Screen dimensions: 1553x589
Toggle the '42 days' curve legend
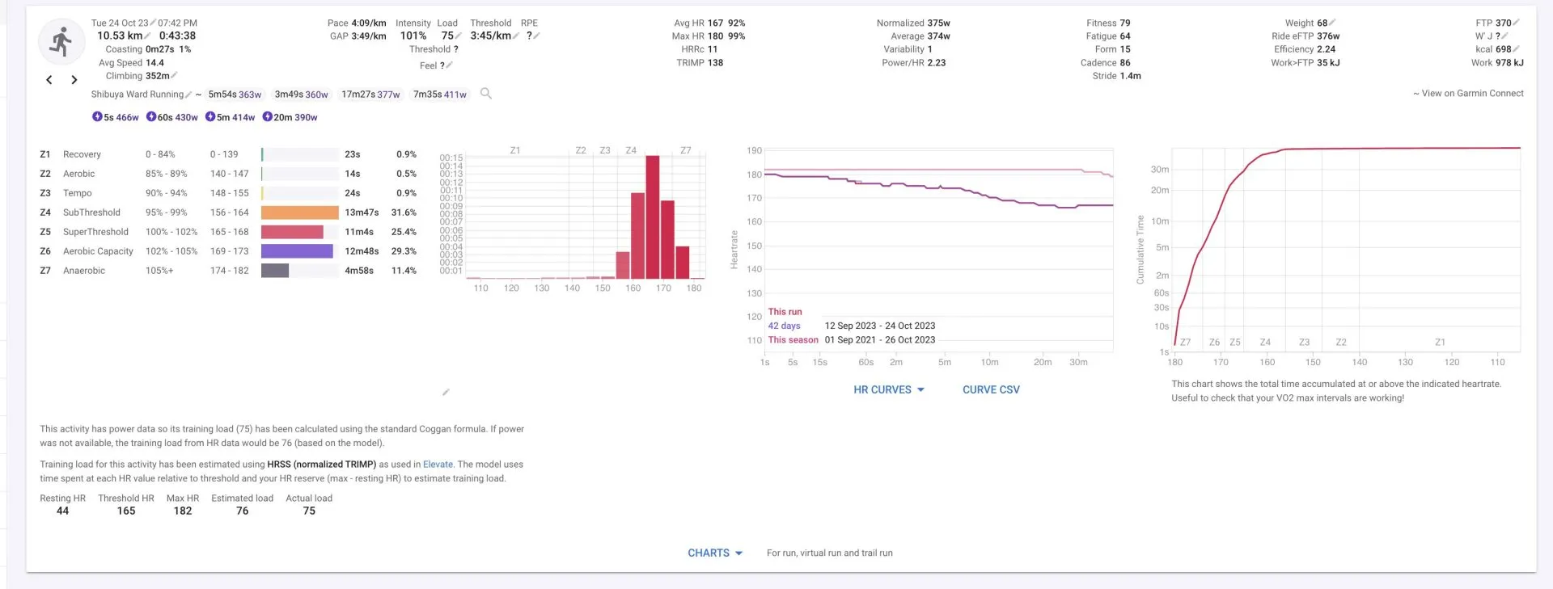[784, 326]
